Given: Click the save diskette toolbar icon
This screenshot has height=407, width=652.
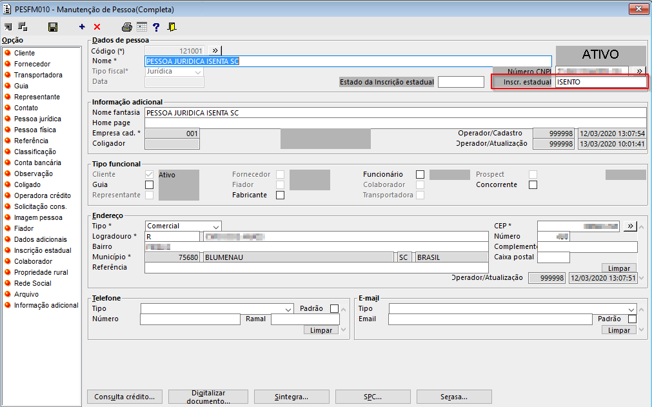Looking at the screenshot, I should click(x=53, y=27).
